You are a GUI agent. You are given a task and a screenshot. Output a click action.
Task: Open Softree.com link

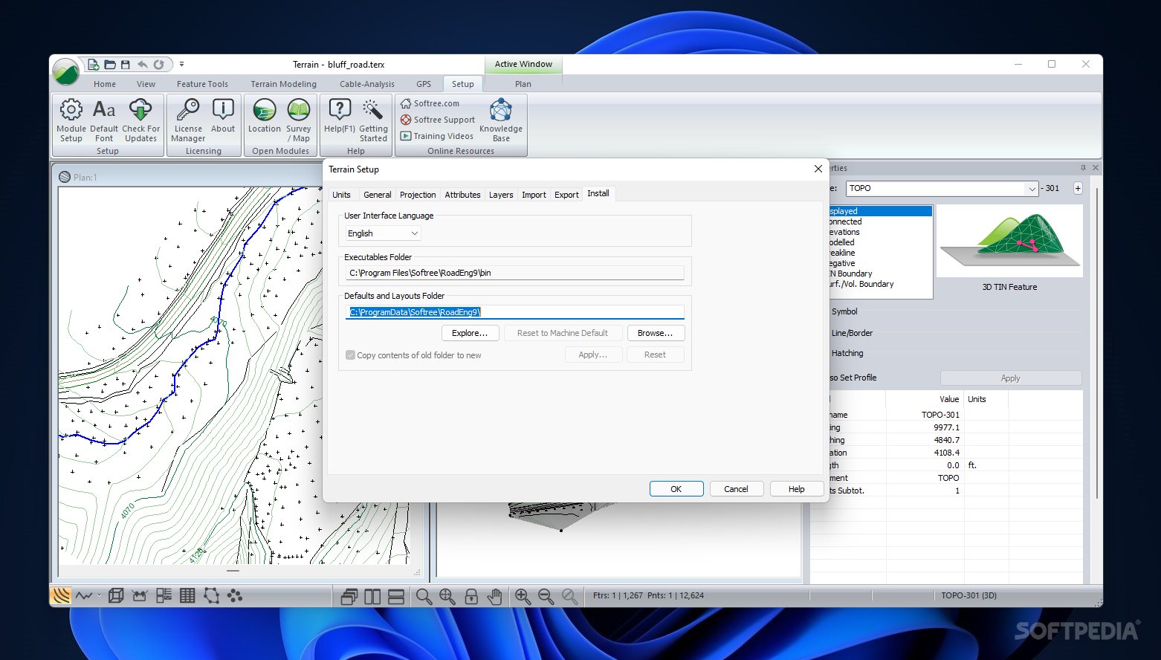(430, 103)
